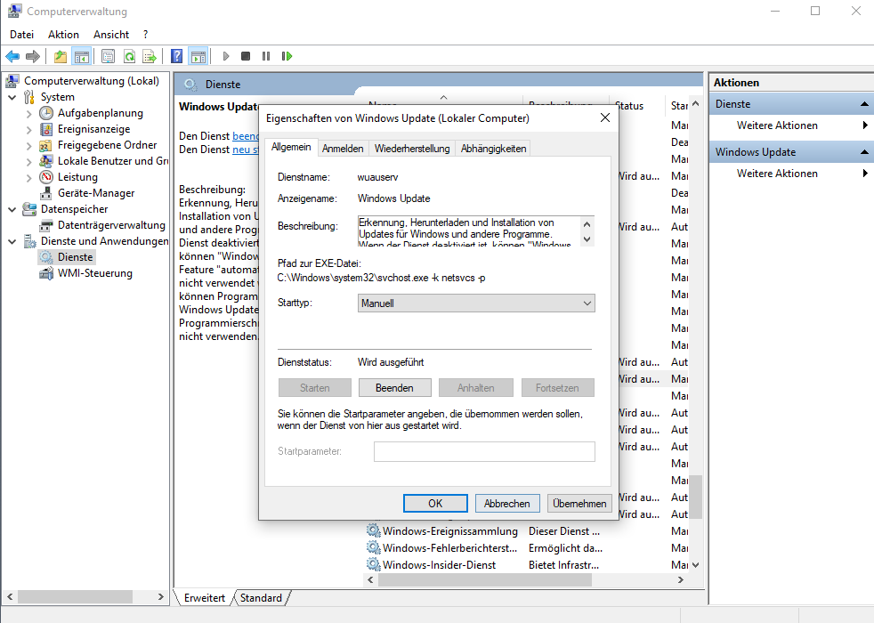Viewport: 874px width, 623px height.
Task: Click the Export list toolbar icon
Action: (150, 56)
